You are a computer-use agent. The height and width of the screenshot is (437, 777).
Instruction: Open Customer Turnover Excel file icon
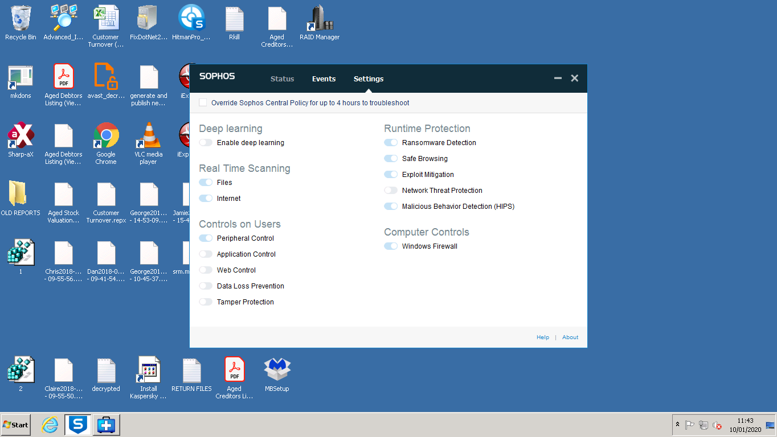click(x=106, y=19)
